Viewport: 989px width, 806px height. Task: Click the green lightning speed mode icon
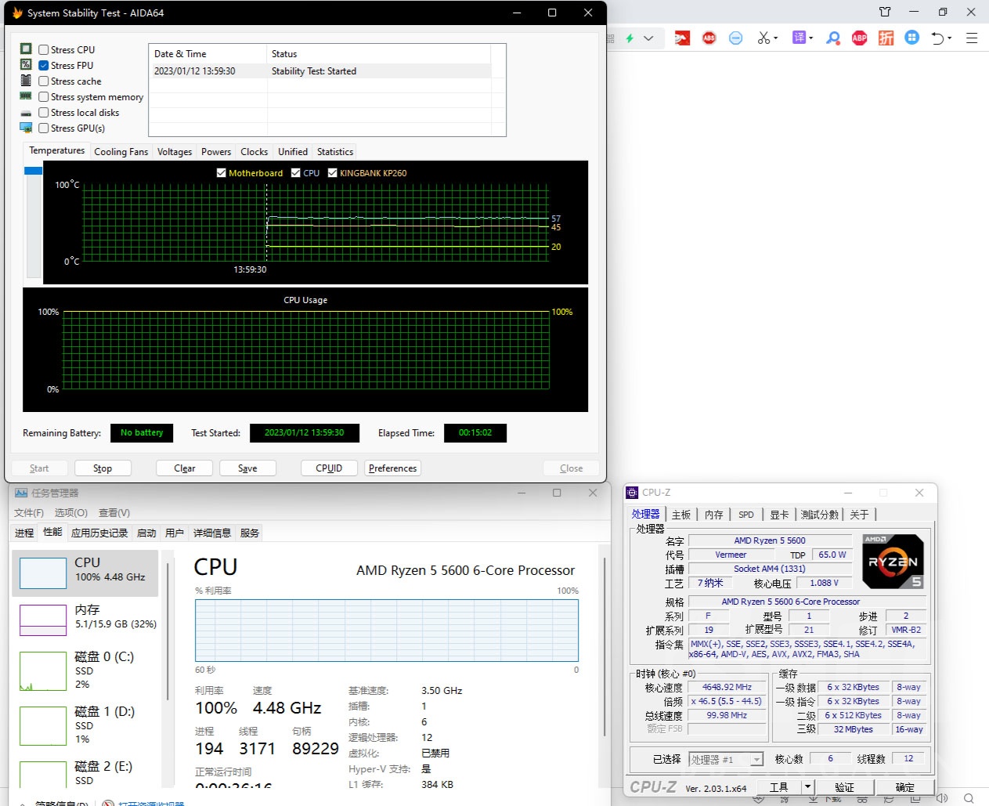[x=630, y=38]
